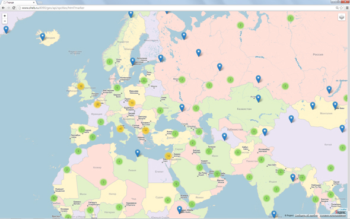Open the Leaflet attribution link
The image size is (350, 219).
pos(343,210)
